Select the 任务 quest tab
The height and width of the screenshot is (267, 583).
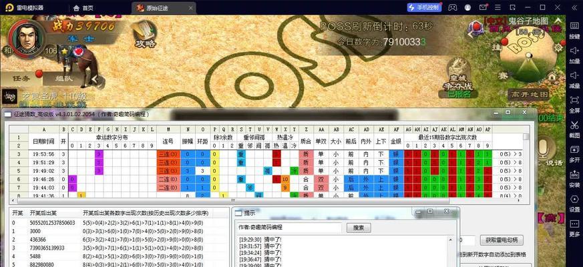(21, 78)
